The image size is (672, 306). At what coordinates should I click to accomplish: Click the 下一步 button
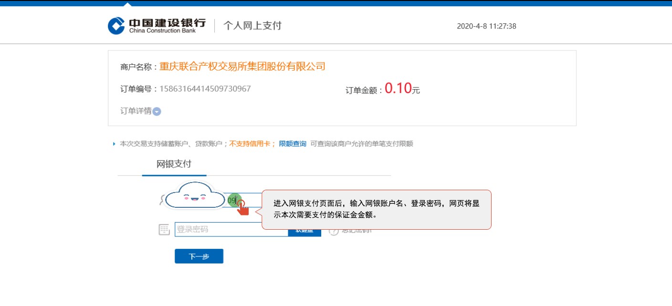point(199,256)
